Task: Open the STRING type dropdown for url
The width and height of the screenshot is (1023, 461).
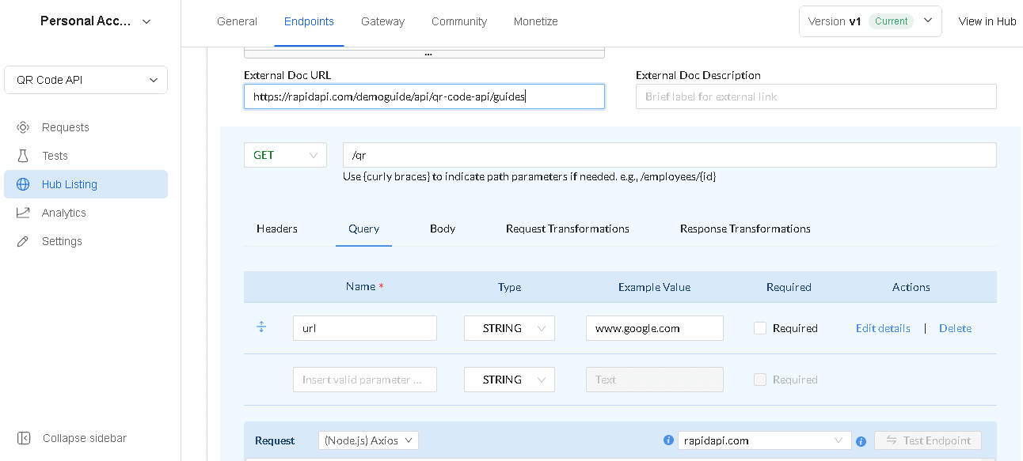Action: tap(509, 328)
